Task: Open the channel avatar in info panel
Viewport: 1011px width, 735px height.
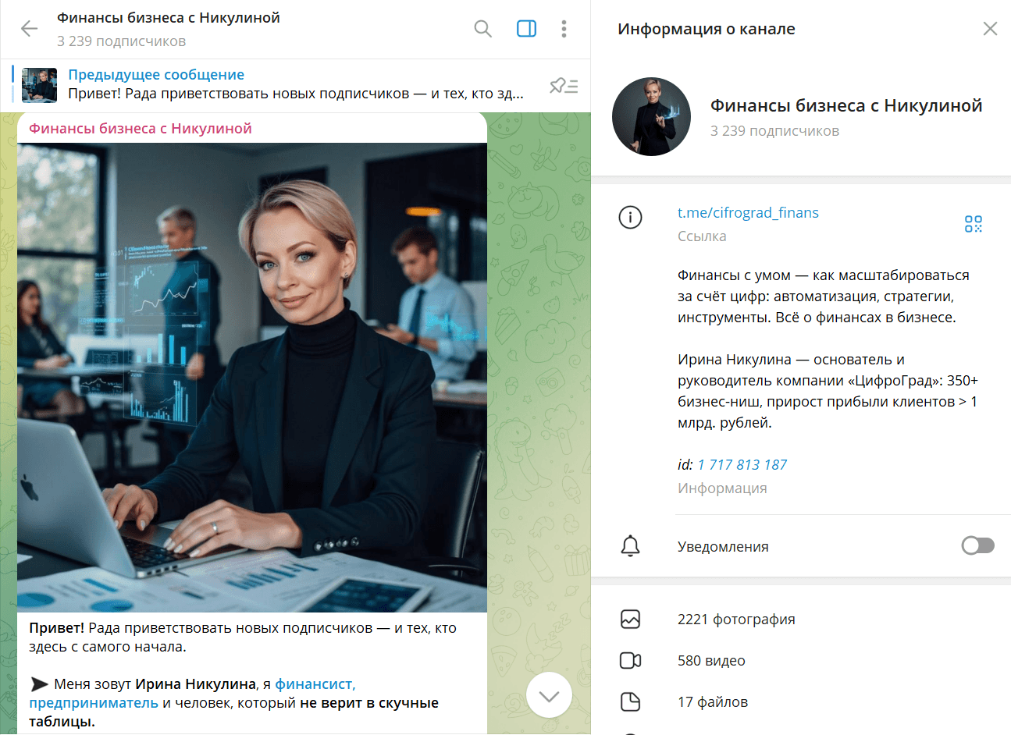Action: coord(651,116)
